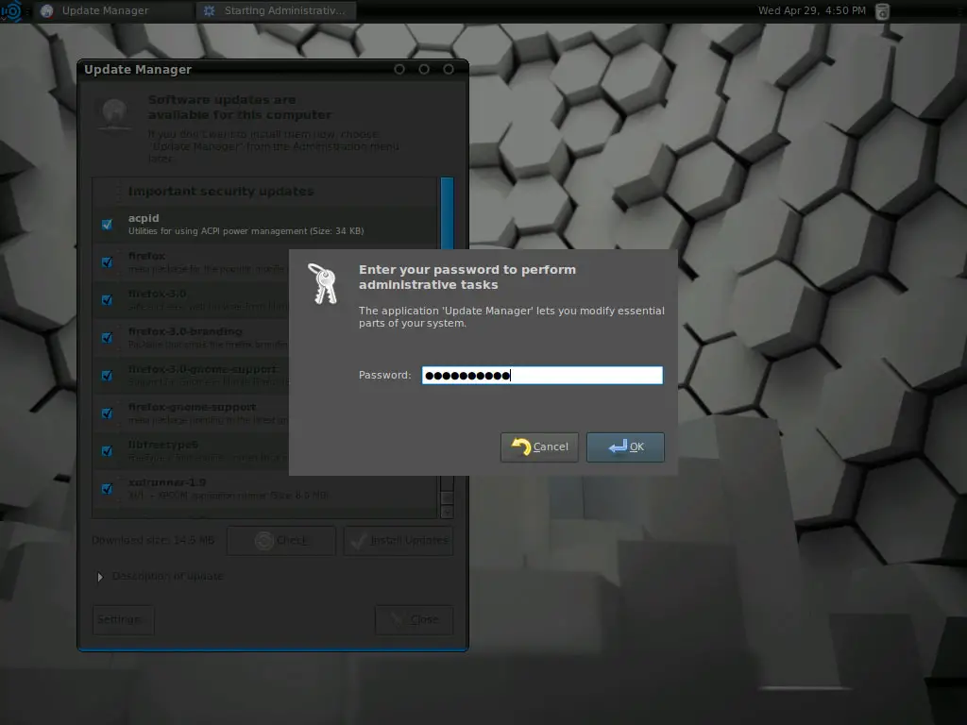Click the Check button in Update Manager
This screenshot has height=725, width=967.
(281, 541)
